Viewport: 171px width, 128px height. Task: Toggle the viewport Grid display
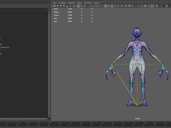pyautogui.click(x=78, y=6)
